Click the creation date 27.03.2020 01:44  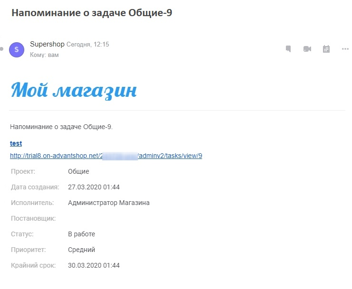coord(94,187)
